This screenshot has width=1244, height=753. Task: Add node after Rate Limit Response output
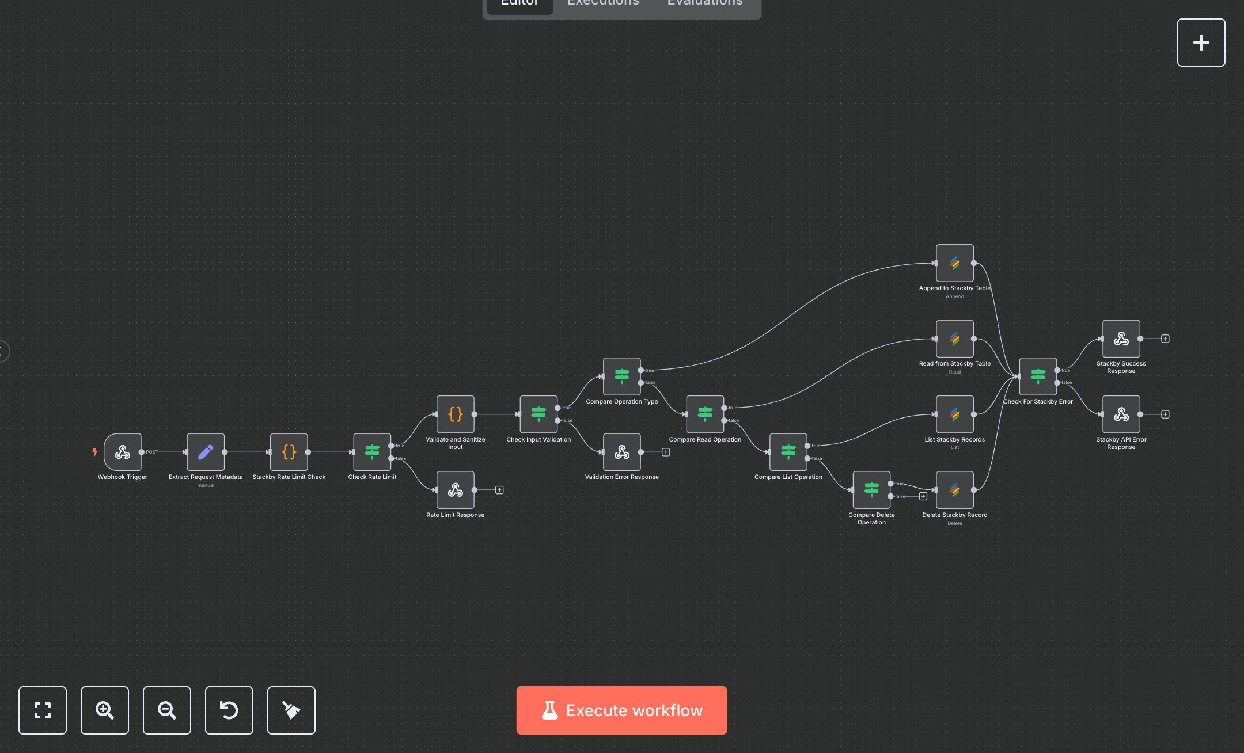point(499,490)
